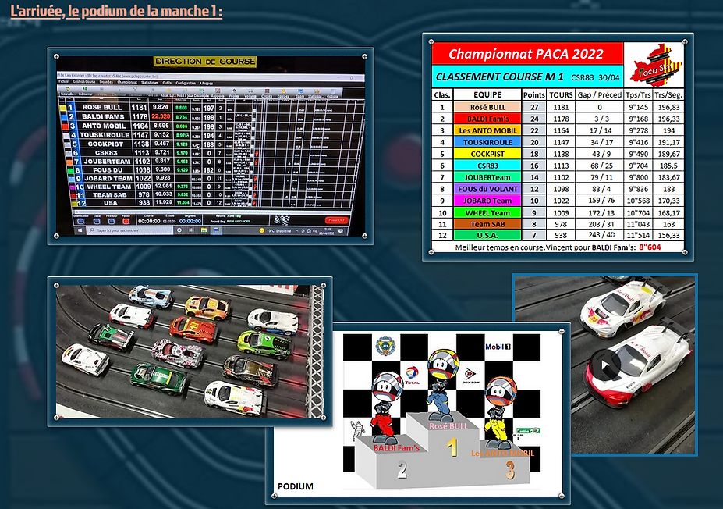Viewport: 723px width, 509px height.
Task: Click the Rosé BULL label on the podium's first step
Action: pyautogui.click(x=448, y=426)
